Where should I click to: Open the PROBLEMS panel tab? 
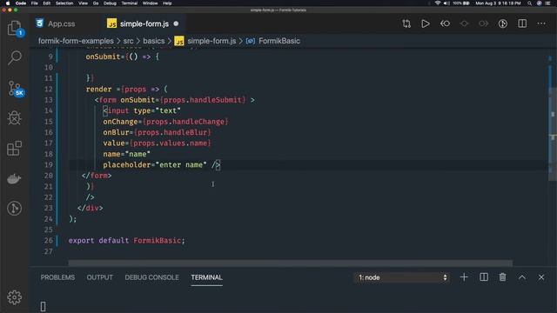(x=57, y=277)
